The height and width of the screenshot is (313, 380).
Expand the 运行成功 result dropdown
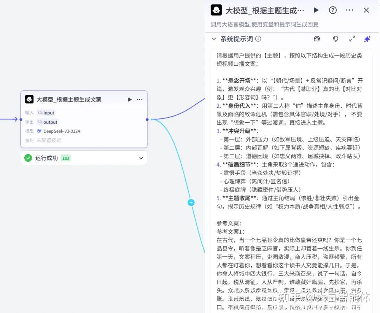click(x=141, y=158)
